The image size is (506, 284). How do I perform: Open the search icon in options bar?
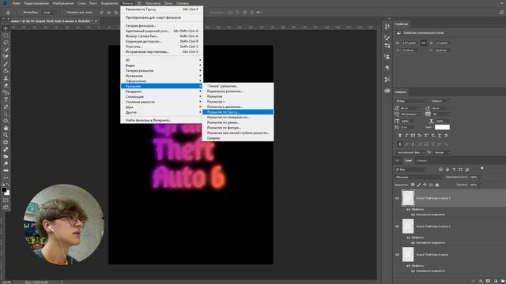[x=501, y=13]
